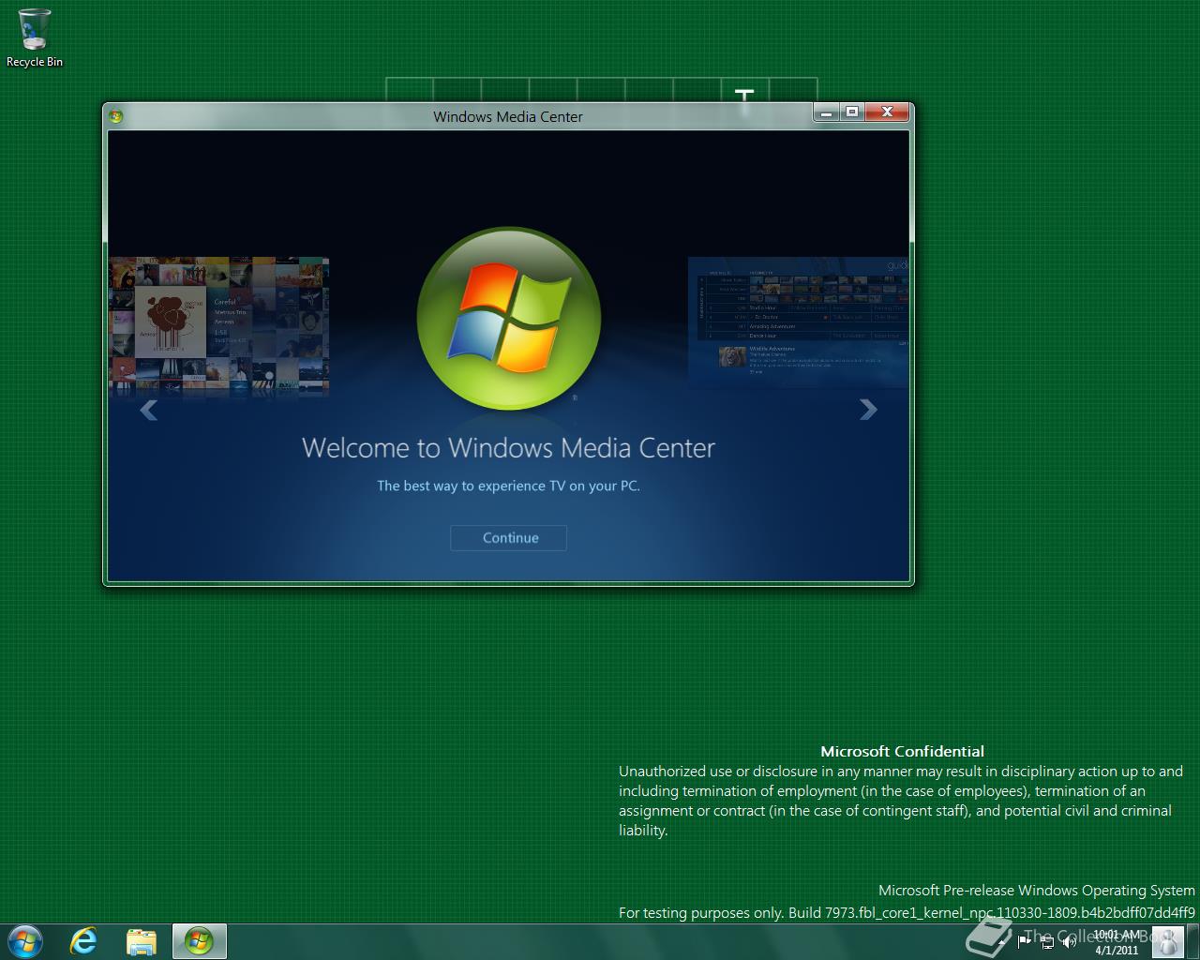Open Windows Explorer from the taskbar

tap(142, 940)
